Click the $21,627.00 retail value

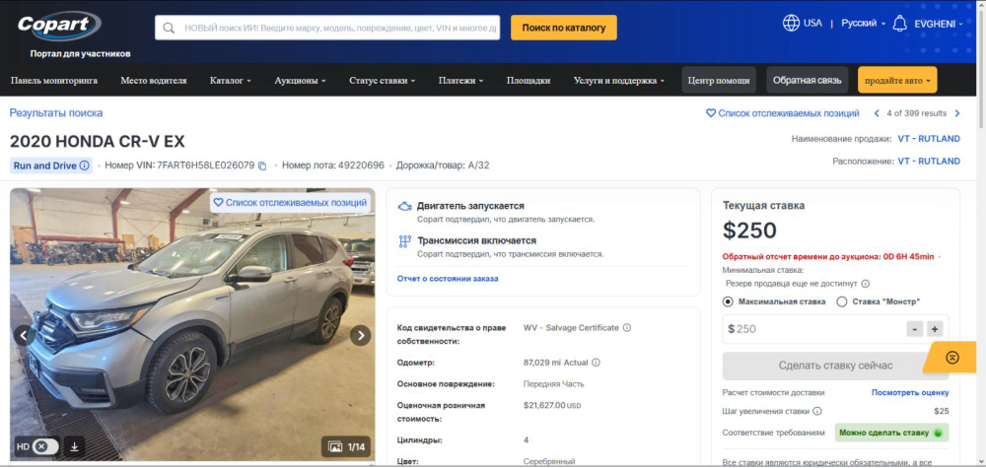552,405
